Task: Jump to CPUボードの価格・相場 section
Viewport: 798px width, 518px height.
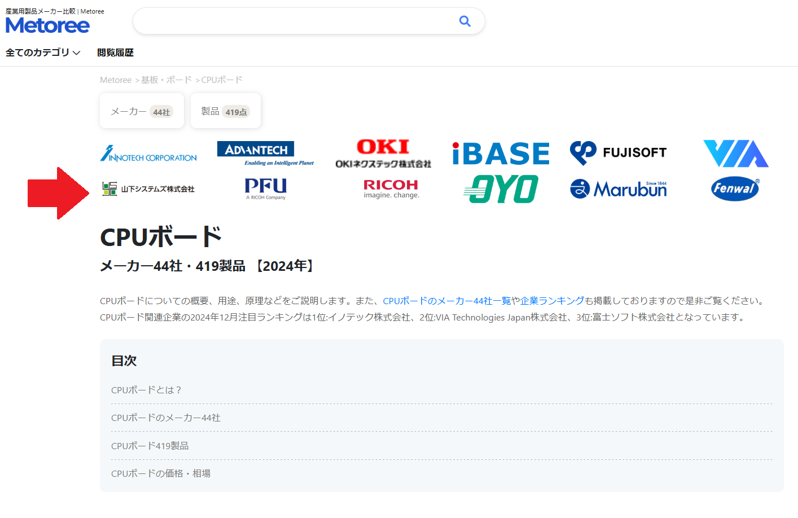Action: [x=161, y=473]
